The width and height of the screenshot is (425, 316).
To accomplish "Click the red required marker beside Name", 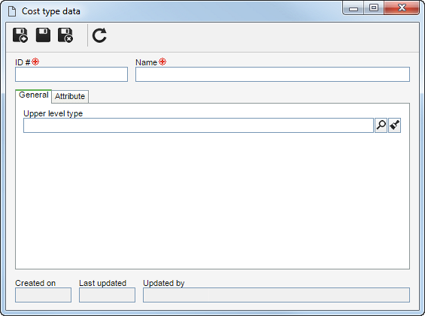I will click(162, 62).
